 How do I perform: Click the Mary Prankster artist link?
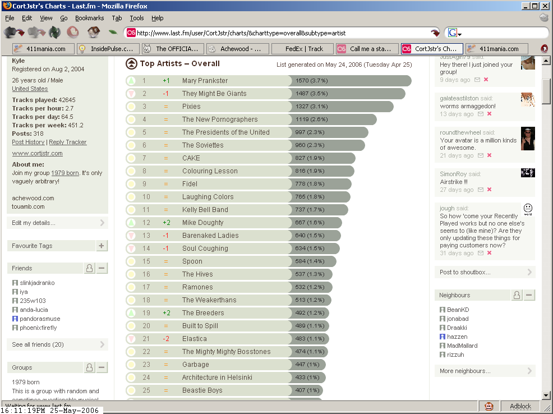[x=205, y=81]
